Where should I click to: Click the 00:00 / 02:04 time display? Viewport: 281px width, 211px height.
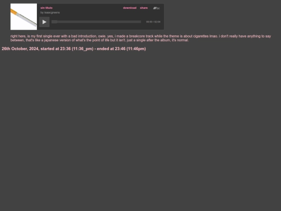[x=153, y=22]
